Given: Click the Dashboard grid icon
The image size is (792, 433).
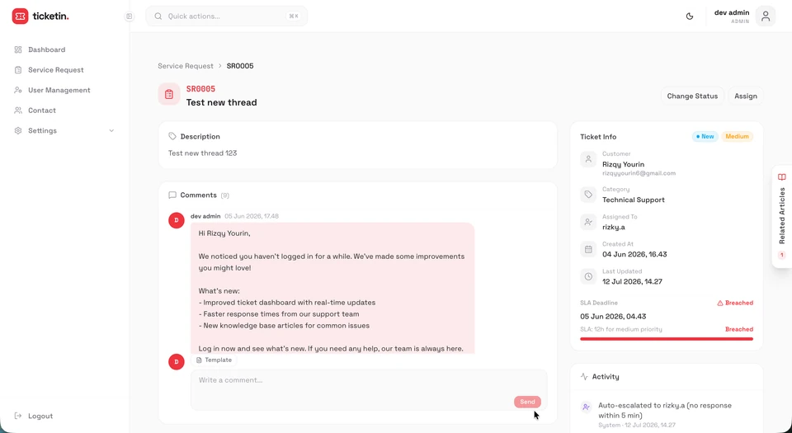Looking at the screenshot, I should tap(18, 49).
